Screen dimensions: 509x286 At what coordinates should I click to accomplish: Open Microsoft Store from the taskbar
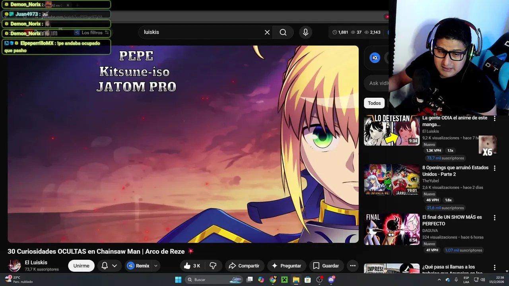(307, 280)
